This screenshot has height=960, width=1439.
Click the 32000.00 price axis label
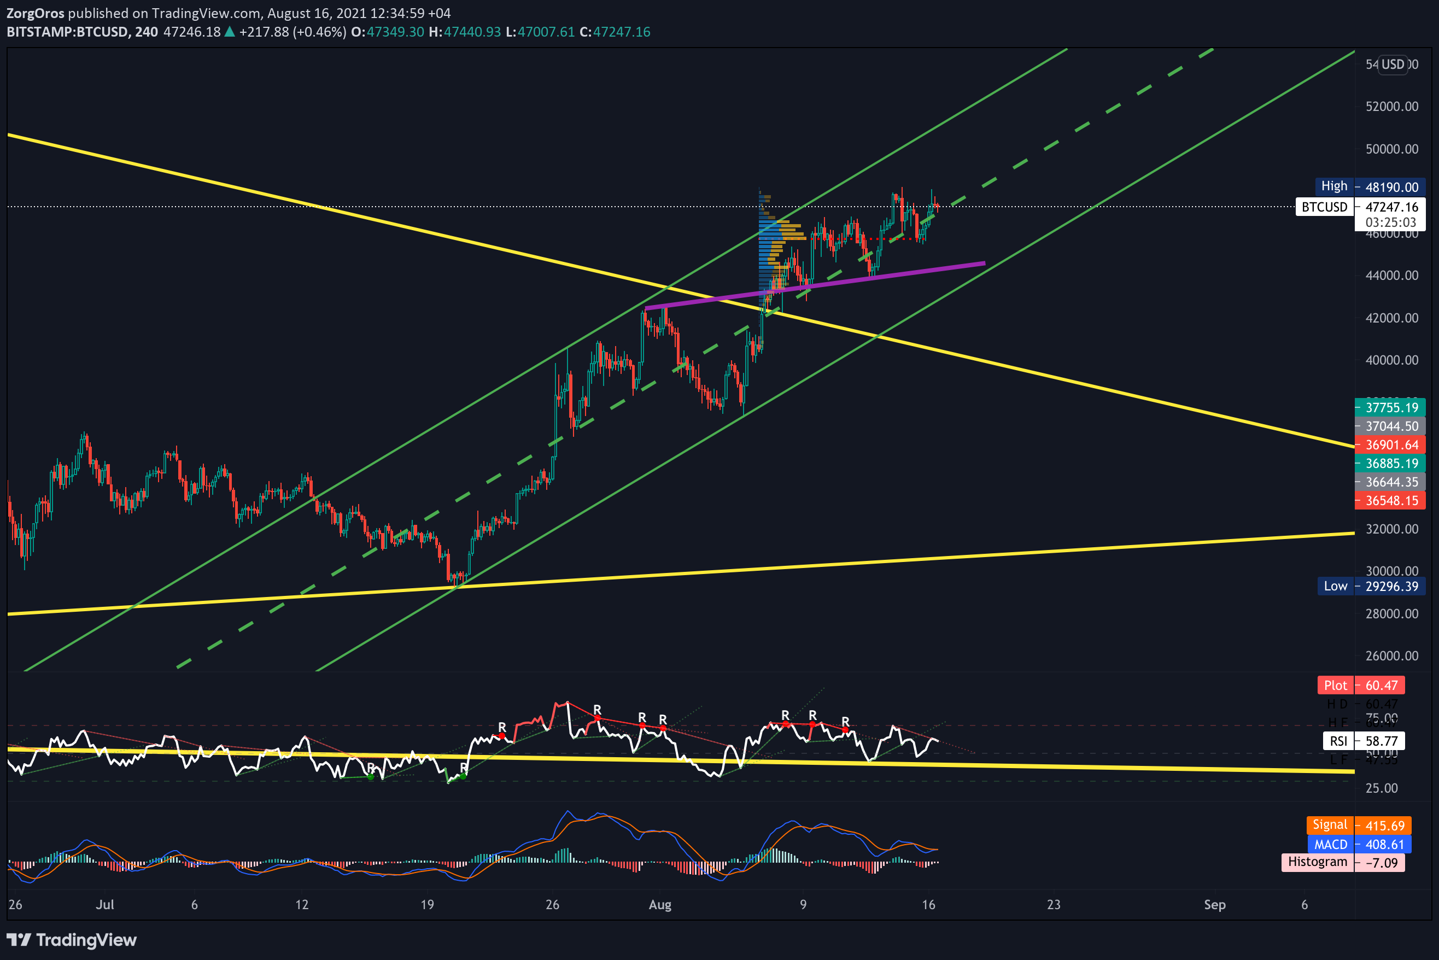1391,529
